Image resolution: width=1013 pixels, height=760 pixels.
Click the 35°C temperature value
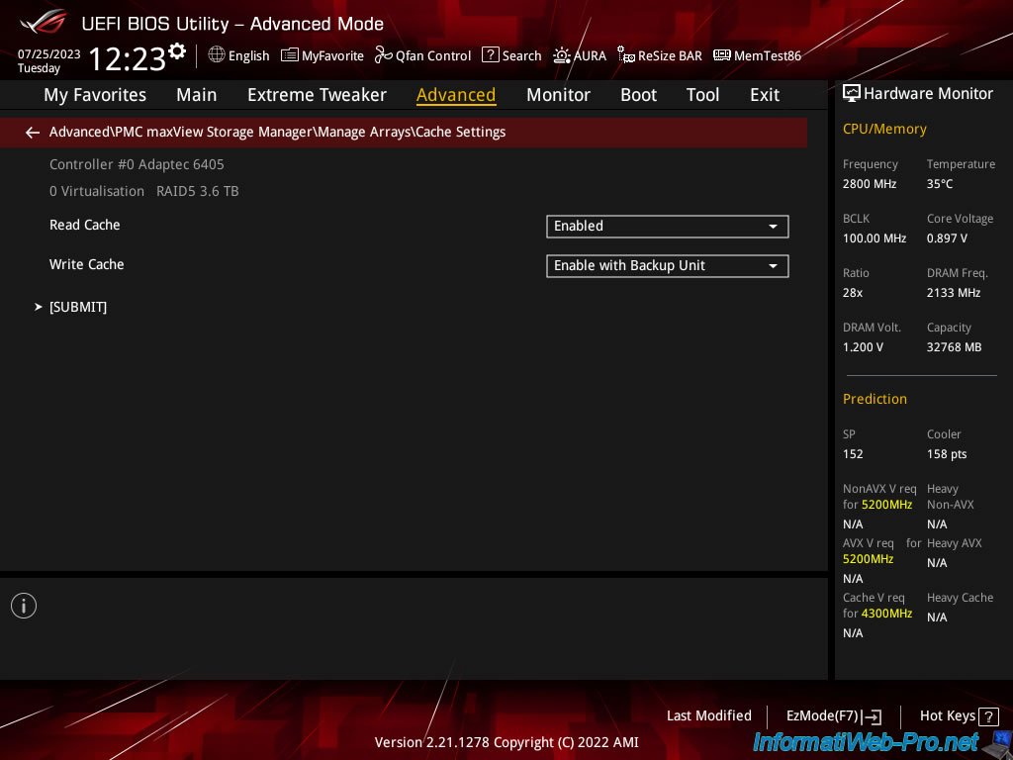click(x=940, y=184)
